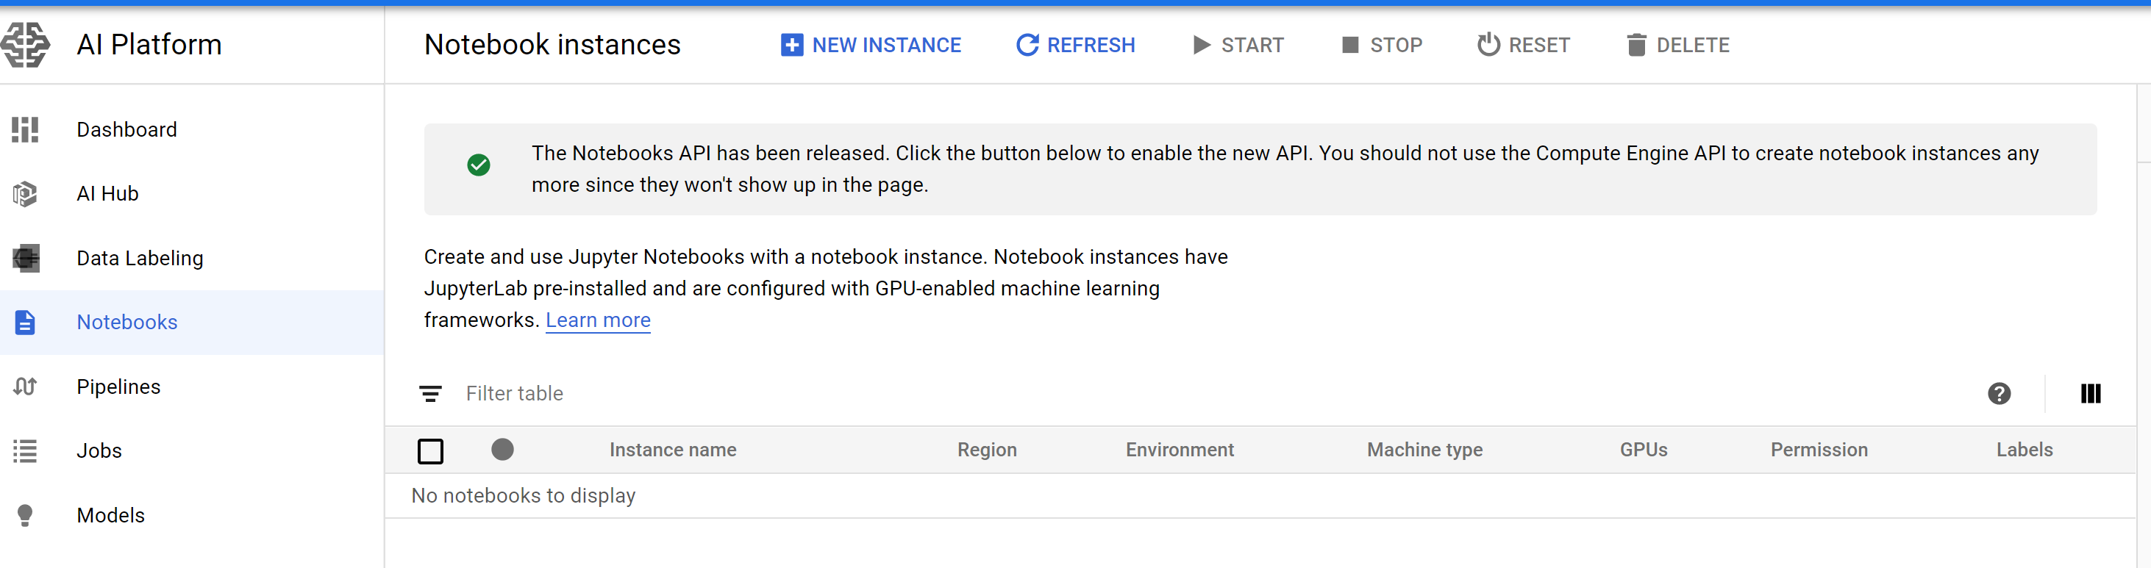Click the 'Notebook instances' page title
The width and height of the screenshot is (2151, 568).
[552, 45]
